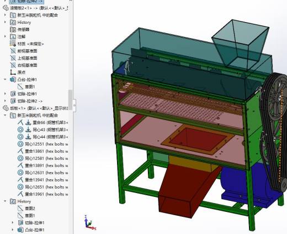The image size is (287, 234).
Task: Select the 前视基准面 plane icon
Action: point(13,51)
